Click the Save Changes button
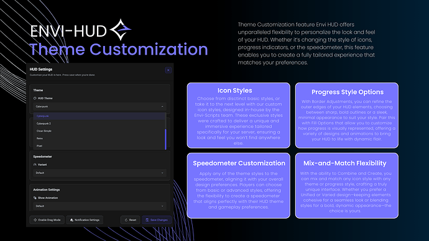The width and height of the screenshot is (429, 241). (157, 220)
